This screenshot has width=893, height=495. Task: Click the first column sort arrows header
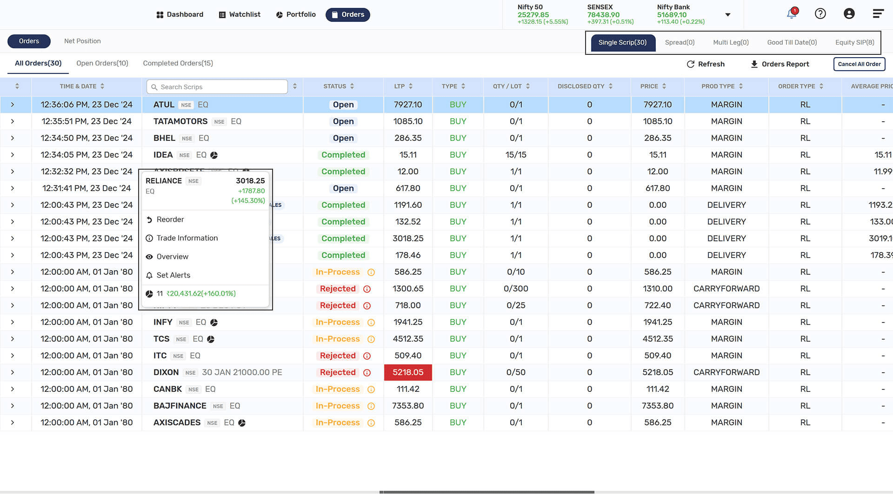coord(17,86)
